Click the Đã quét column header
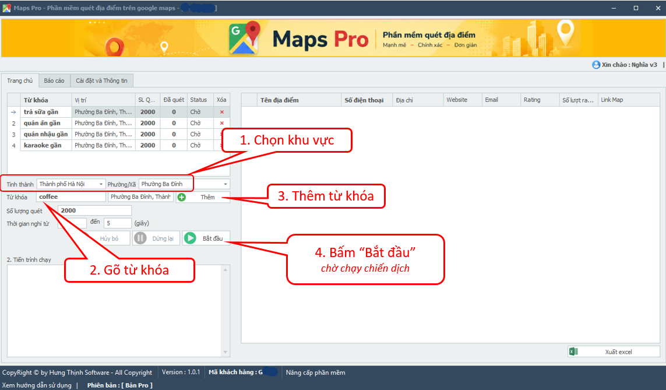 pos(174,100)
